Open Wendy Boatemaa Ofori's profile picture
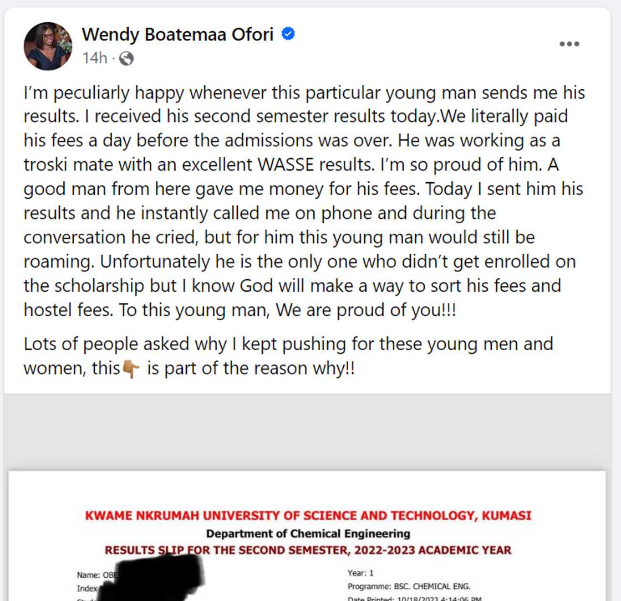The height and width of the screenshot is (601, 621). (x=48, y=46)
